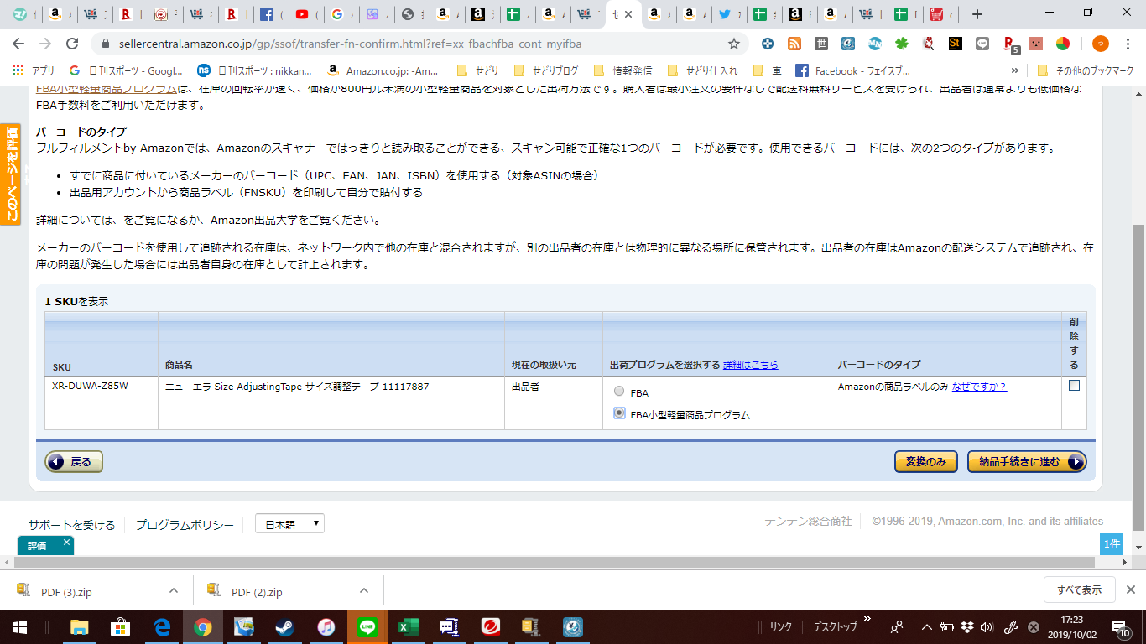Open the pie chart extension icon
The height and width of the screenshot is (644, 1146).
[x=1063, y=44]
